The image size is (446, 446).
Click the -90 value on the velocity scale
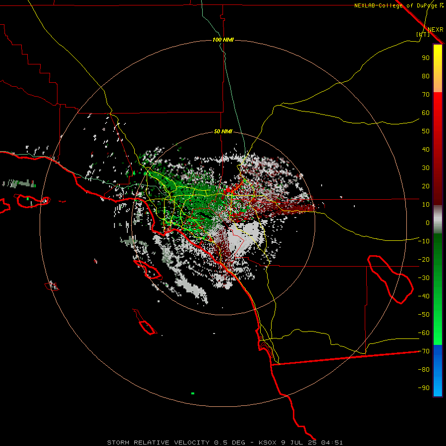pyautogui.click(x=424, y=388)
